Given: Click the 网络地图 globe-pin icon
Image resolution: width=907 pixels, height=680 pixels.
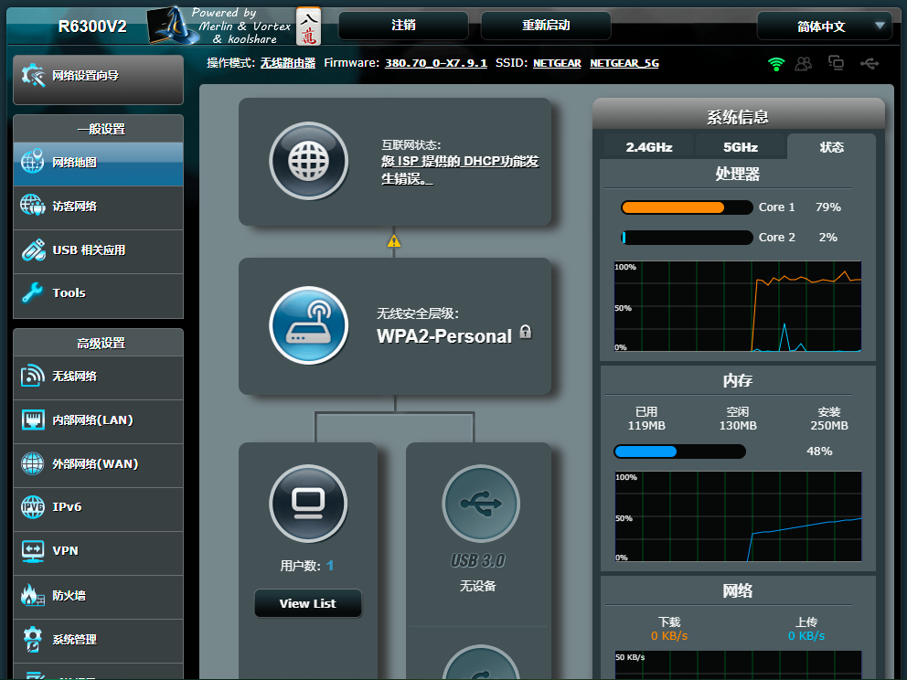Looking at the screenshot, I should coord(32,162).
